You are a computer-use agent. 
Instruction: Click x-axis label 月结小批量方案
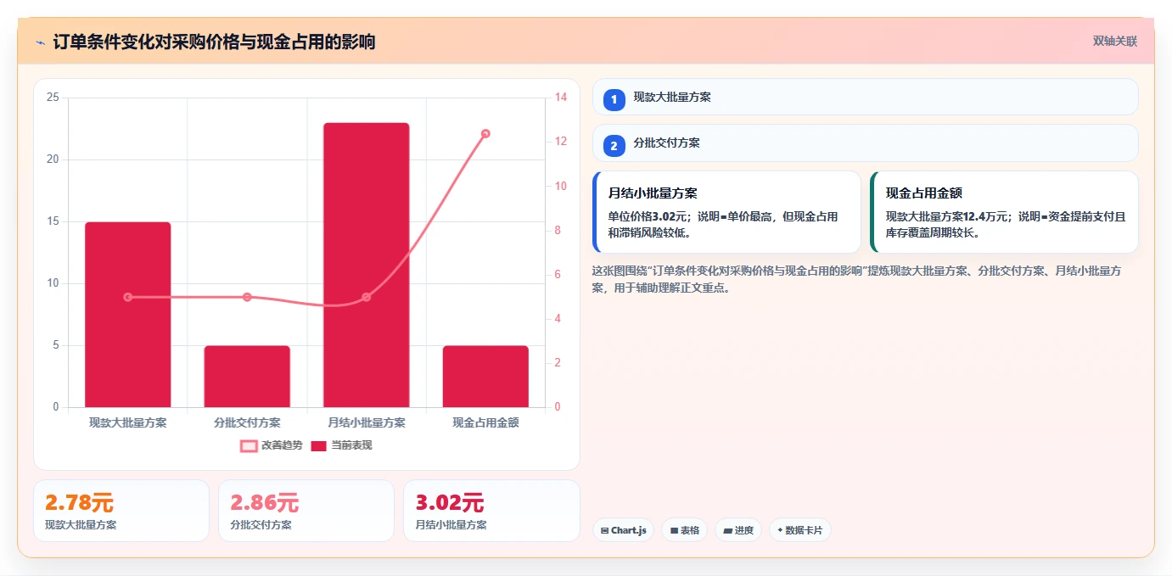tap(367, 422)
